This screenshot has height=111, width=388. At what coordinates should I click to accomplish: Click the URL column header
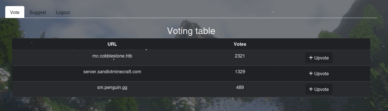[112, 44]
